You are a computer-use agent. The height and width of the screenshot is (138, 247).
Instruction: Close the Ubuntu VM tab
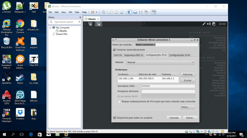coord(98,19)
